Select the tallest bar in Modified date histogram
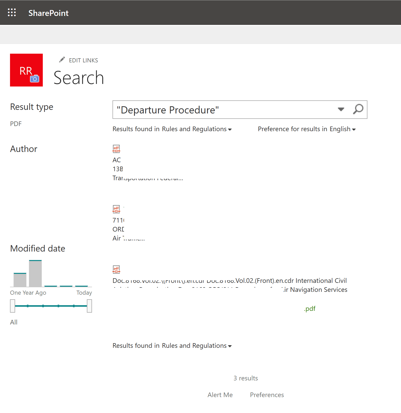401x413 pixels. (35, 273)
